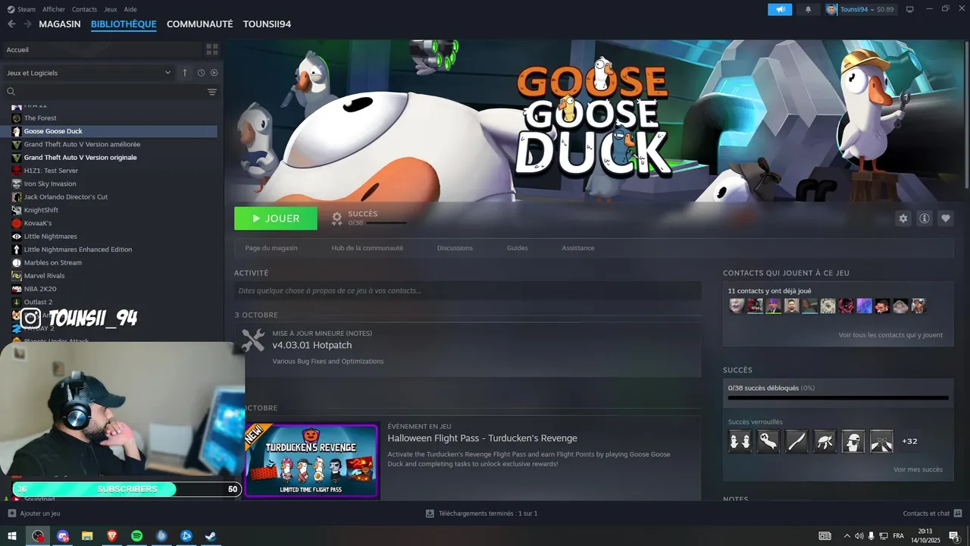Image resolution: width=970 pixels, height=546 pixels.
Task: Select Little Nightmares Enhanced Edition
Action: (x=78, y=249)
